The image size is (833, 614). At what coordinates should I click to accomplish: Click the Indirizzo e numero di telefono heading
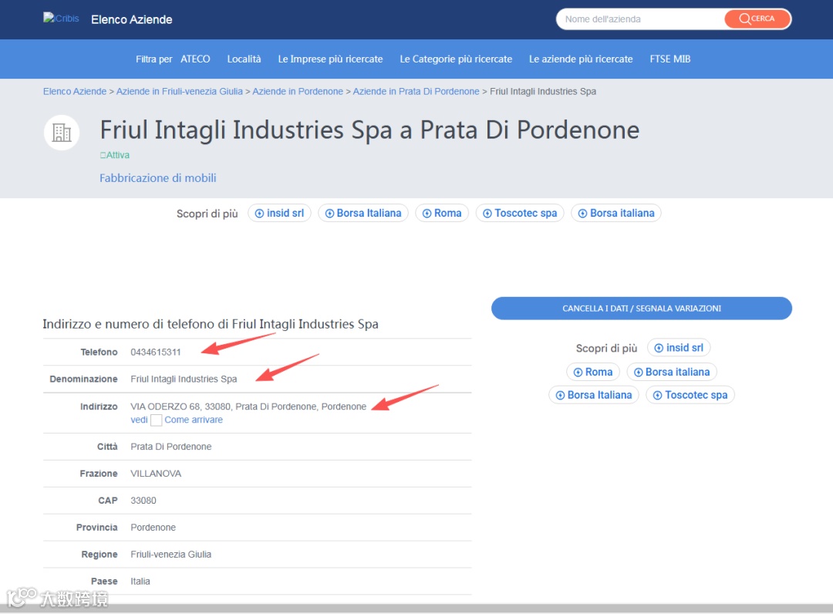coord(211,324)
